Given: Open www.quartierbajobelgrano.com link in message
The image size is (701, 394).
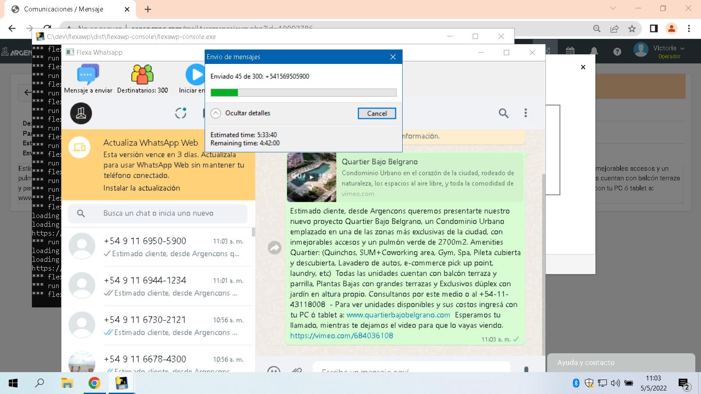Looking at the screenshot, I should click(x=398, y=315).
